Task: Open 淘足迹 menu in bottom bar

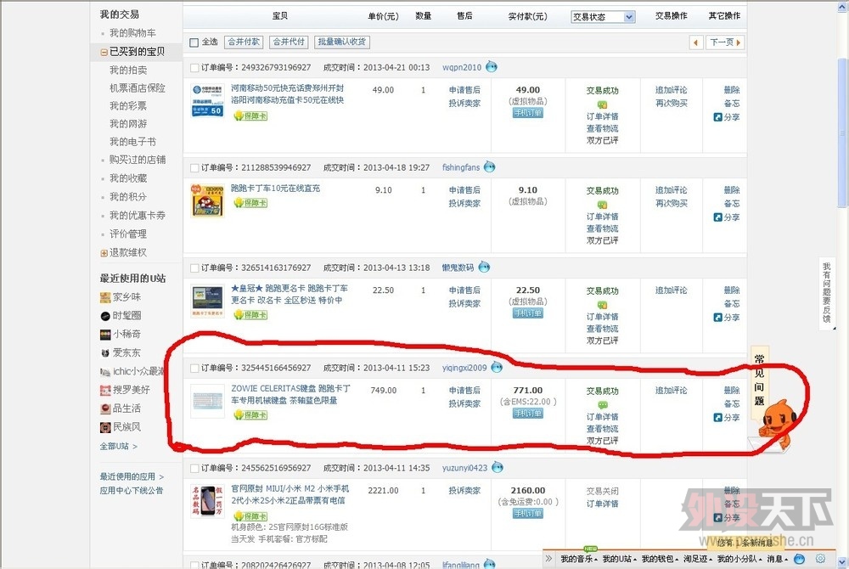Action: tap(698, 559)
